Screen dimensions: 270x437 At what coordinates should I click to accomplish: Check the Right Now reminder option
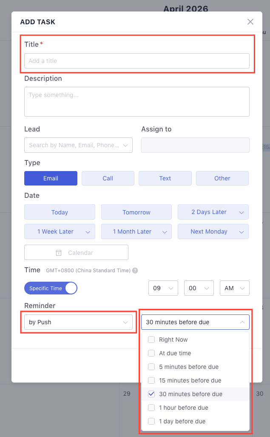coord(151,340)
